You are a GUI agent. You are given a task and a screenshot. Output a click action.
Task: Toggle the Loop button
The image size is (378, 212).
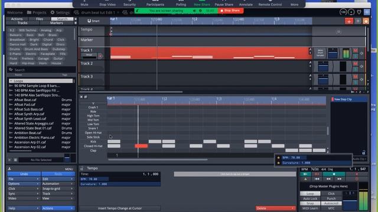click(310, 194)
